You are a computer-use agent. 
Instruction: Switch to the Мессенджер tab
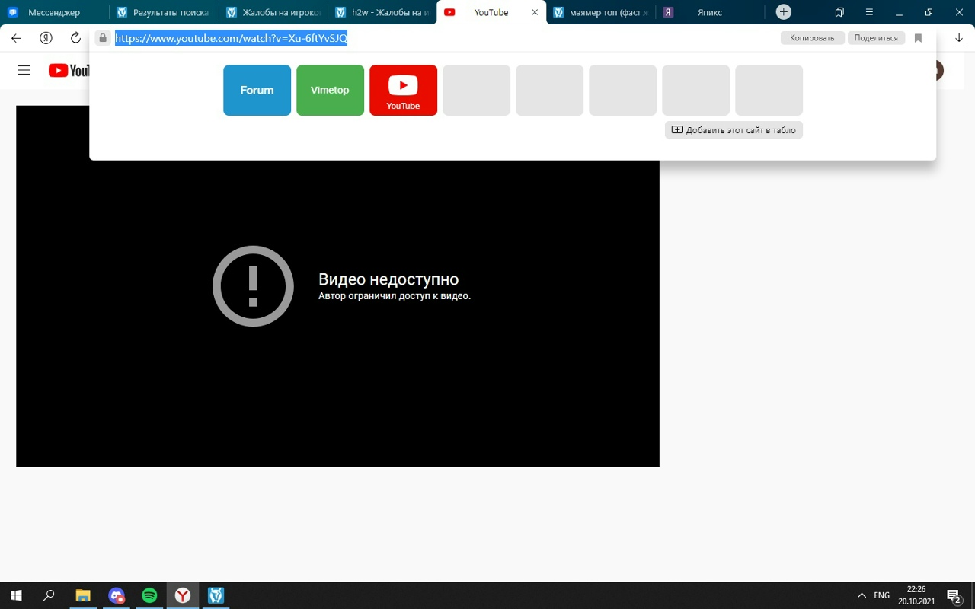point(54,12)
